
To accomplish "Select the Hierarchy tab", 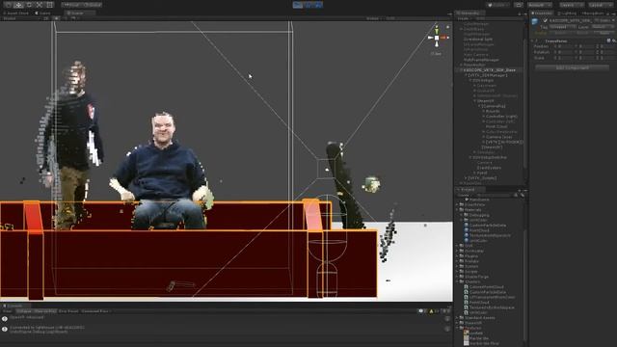I will click(x=470, y=13).
